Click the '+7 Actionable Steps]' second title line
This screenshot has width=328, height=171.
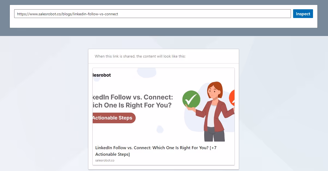click(x=113, y=154)
